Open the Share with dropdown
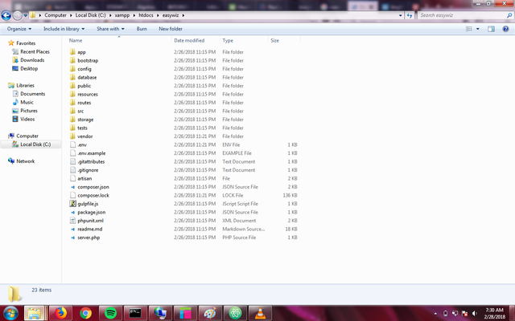 (x=110, y=29)
